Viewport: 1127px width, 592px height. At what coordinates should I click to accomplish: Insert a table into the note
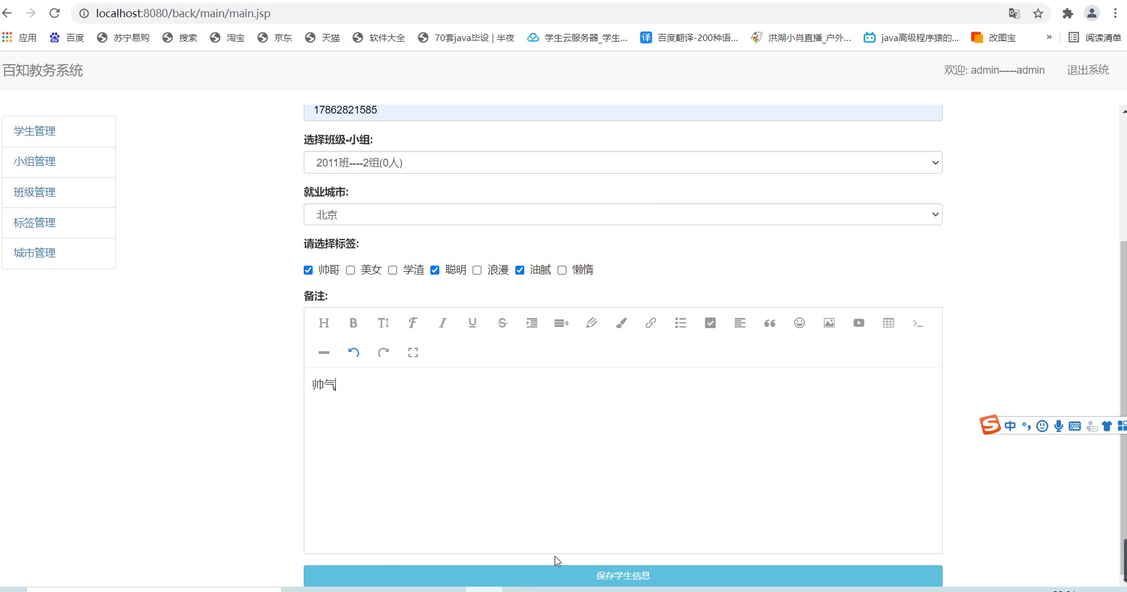[889, 323]
